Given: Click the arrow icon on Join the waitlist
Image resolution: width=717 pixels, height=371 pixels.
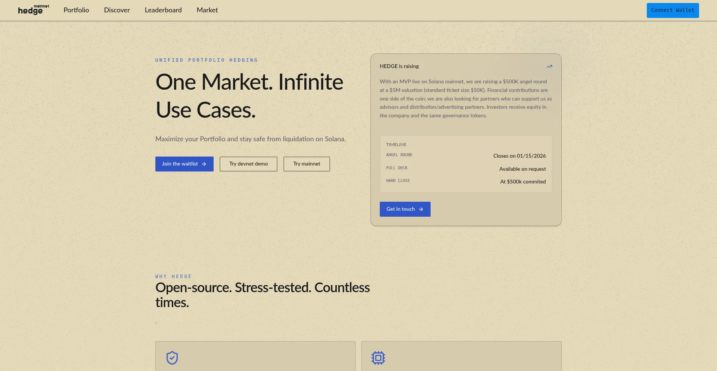Looking at the screenshot, I should click(204, 164).
